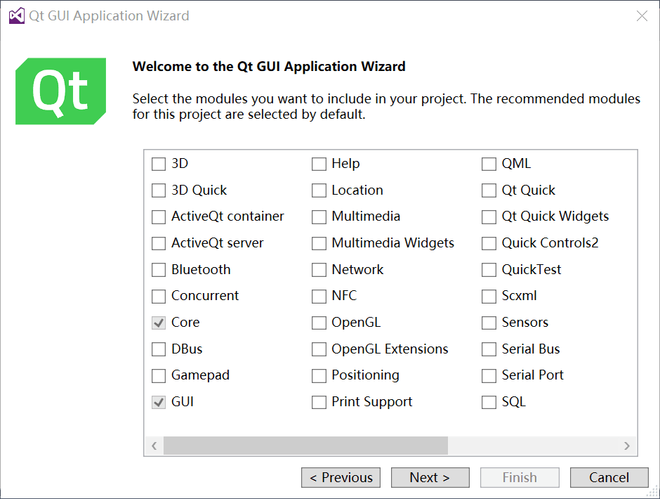660x499 pixels.
Task: Toggle the Concurrent module checkbox
Action: point(159,297)
